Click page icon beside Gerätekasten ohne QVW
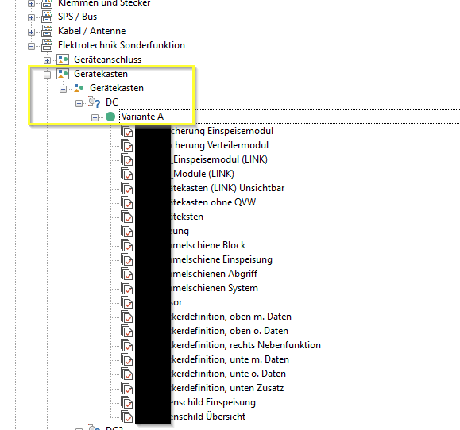Screen dimensions: 460x430 coord(127,202)
